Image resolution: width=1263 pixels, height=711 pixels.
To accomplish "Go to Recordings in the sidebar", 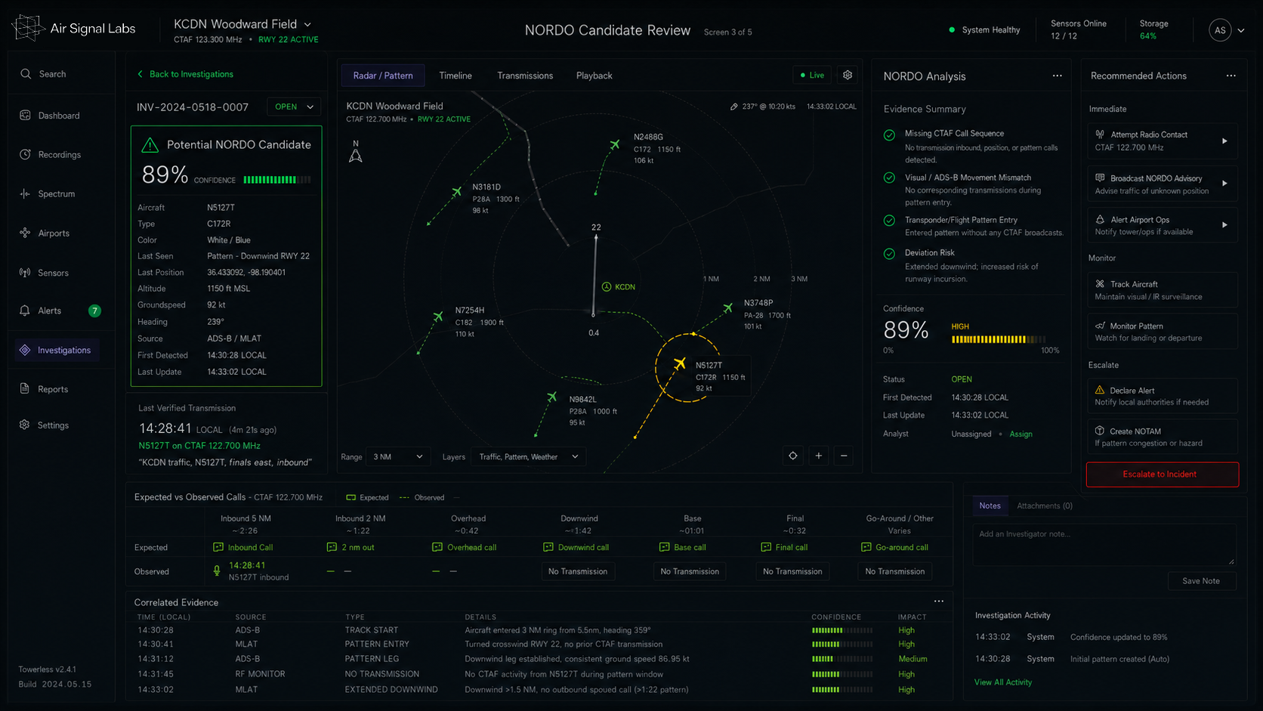I will click(x=51, y=155).
